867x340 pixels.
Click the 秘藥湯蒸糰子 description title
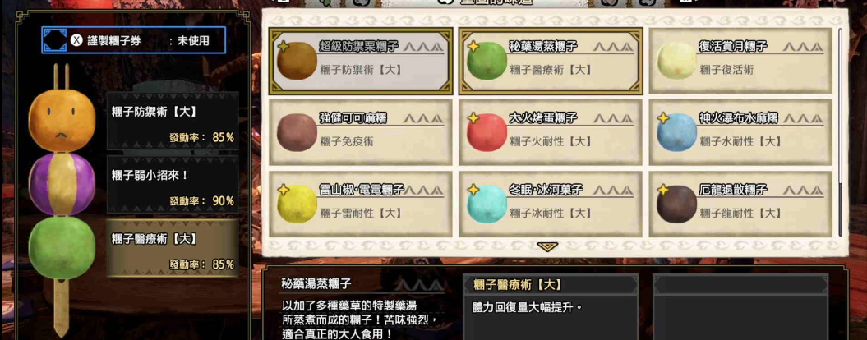click(x=316, y=284)
